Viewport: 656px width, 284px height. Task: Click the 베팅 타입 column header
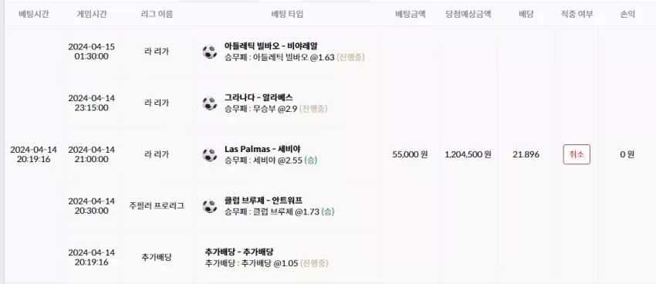tap(287, 14)
